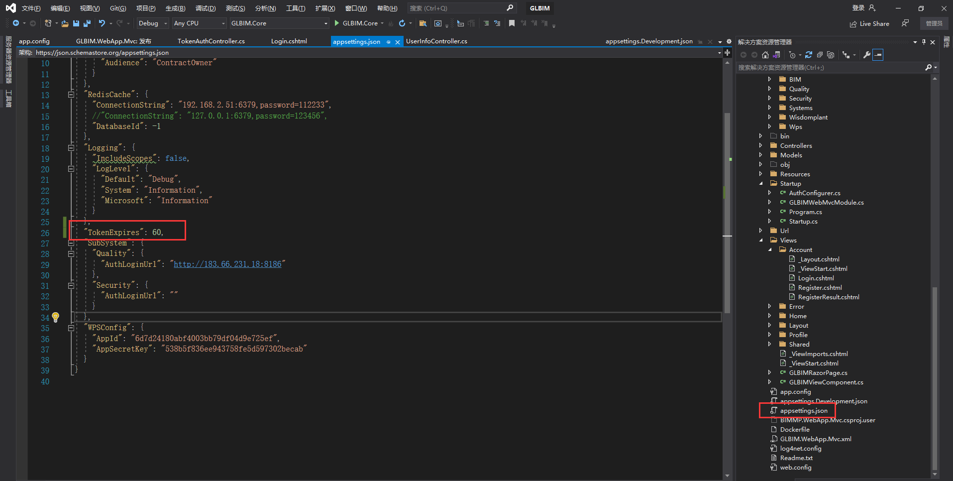
Task: Click the Live Share button
Action: 869,23
